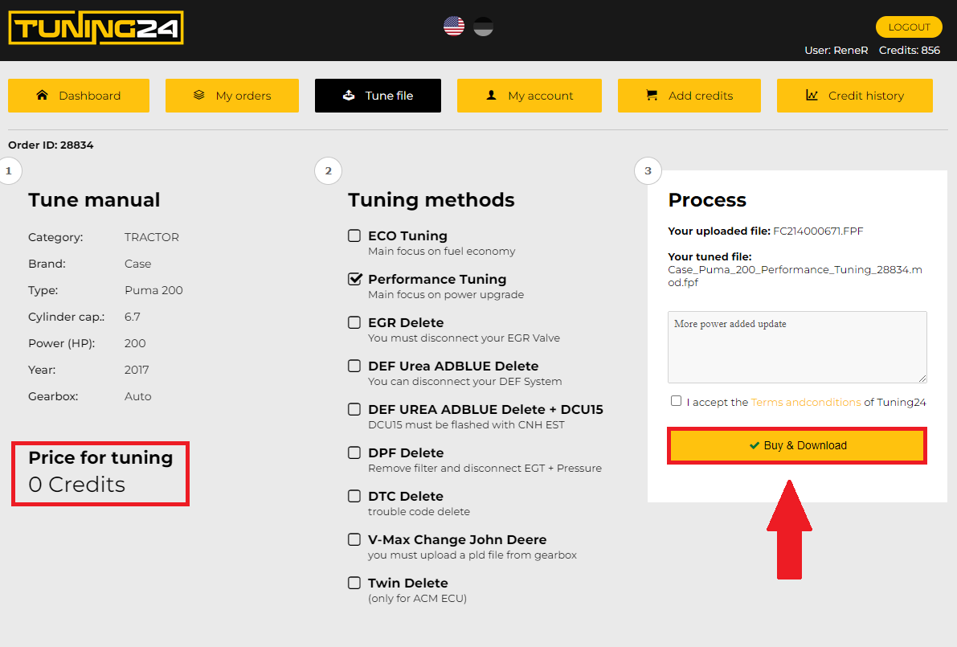Go to My orders tab
Viewport: 957px width, 647px height.
point(232,95)
